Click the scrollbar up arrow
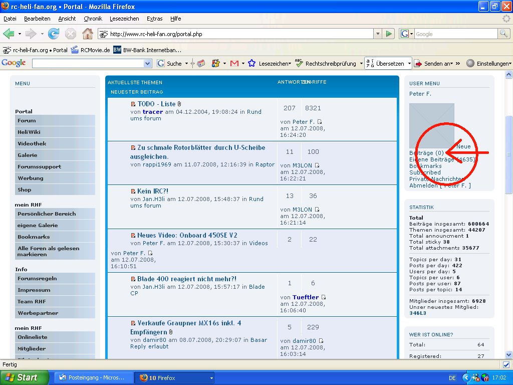Image resolution: width=513 pixels, height=385 pixels. [509, 75]
